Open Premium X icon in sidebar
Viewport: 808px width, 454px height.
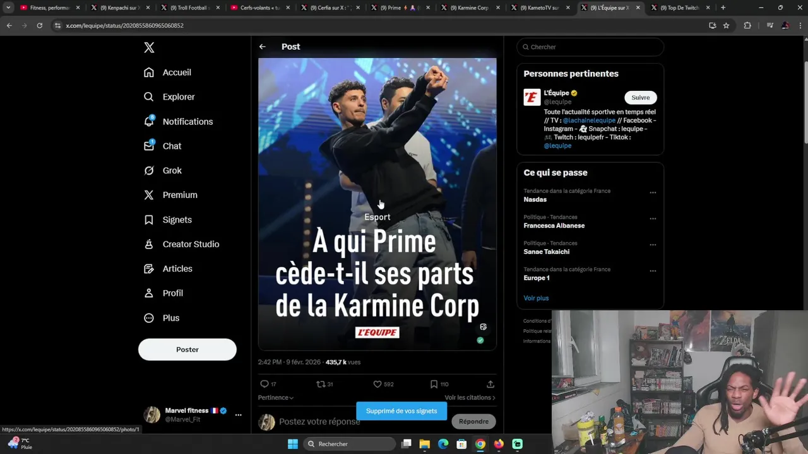point(149,195)
